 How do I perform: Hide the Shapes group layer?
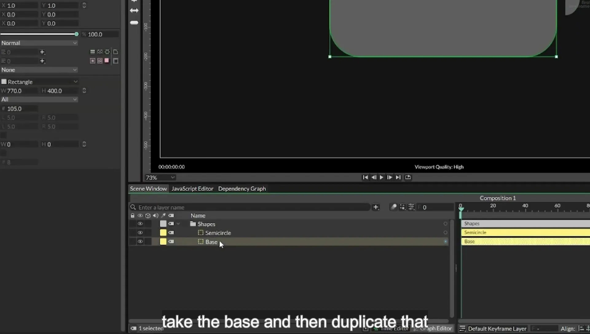(140, 224)
